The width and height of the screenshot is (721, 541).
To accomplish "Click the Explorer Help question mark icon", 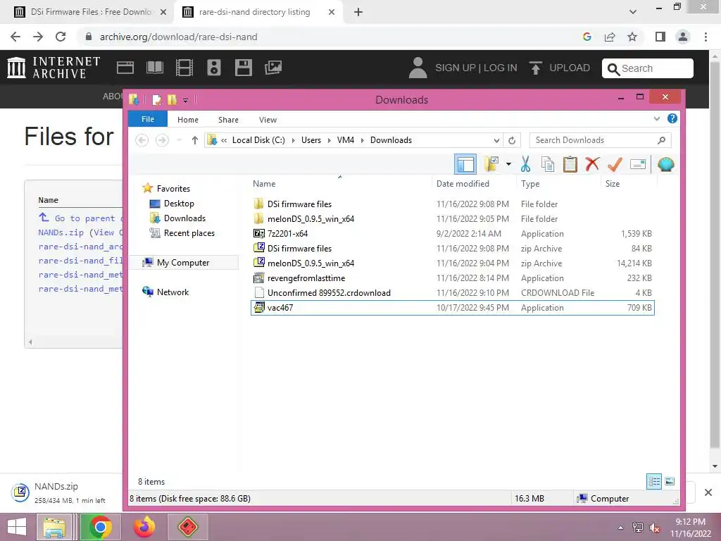I will (672, 118).
